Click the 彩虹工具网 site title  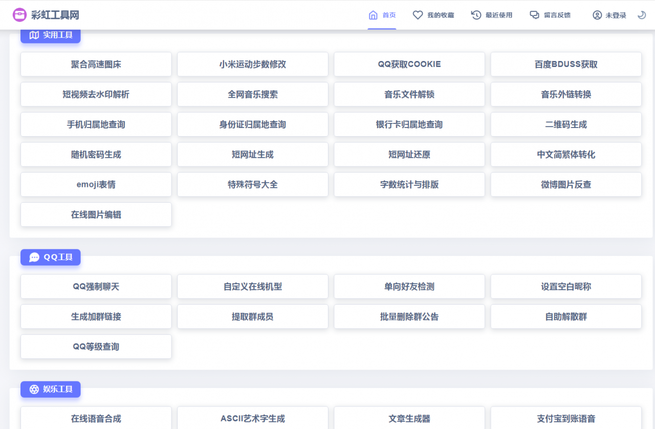[x=55, y=15]
